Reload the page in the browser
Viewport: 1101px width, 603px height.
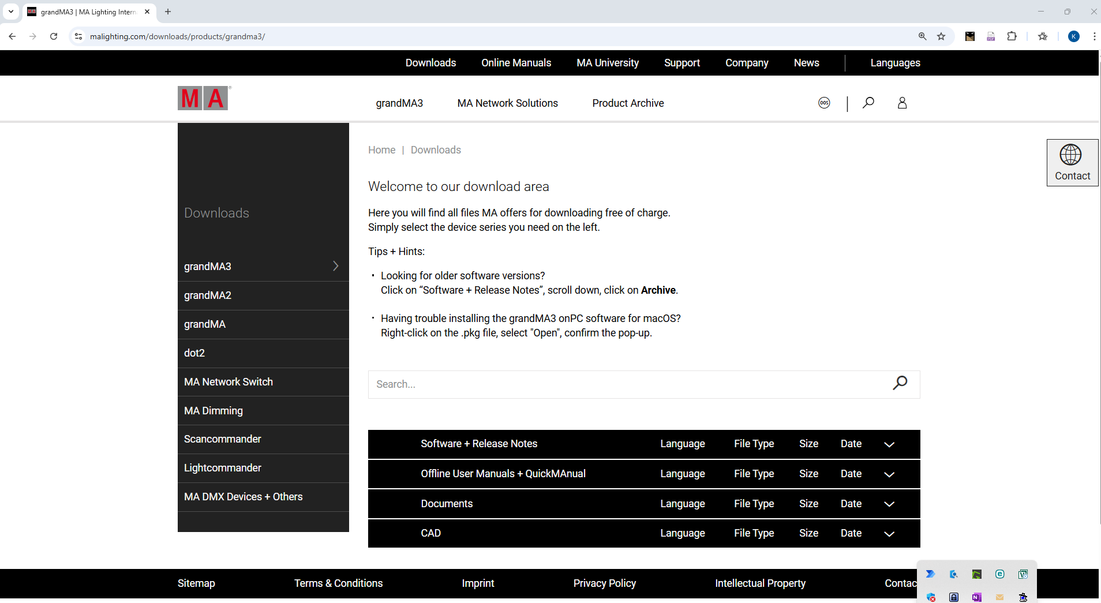coord(54,36)
